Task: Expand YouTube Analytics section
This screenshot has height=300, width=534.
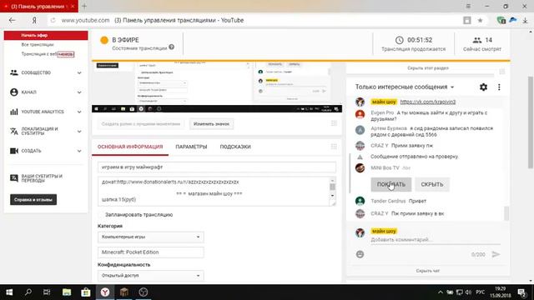Action: coord(46,112)
